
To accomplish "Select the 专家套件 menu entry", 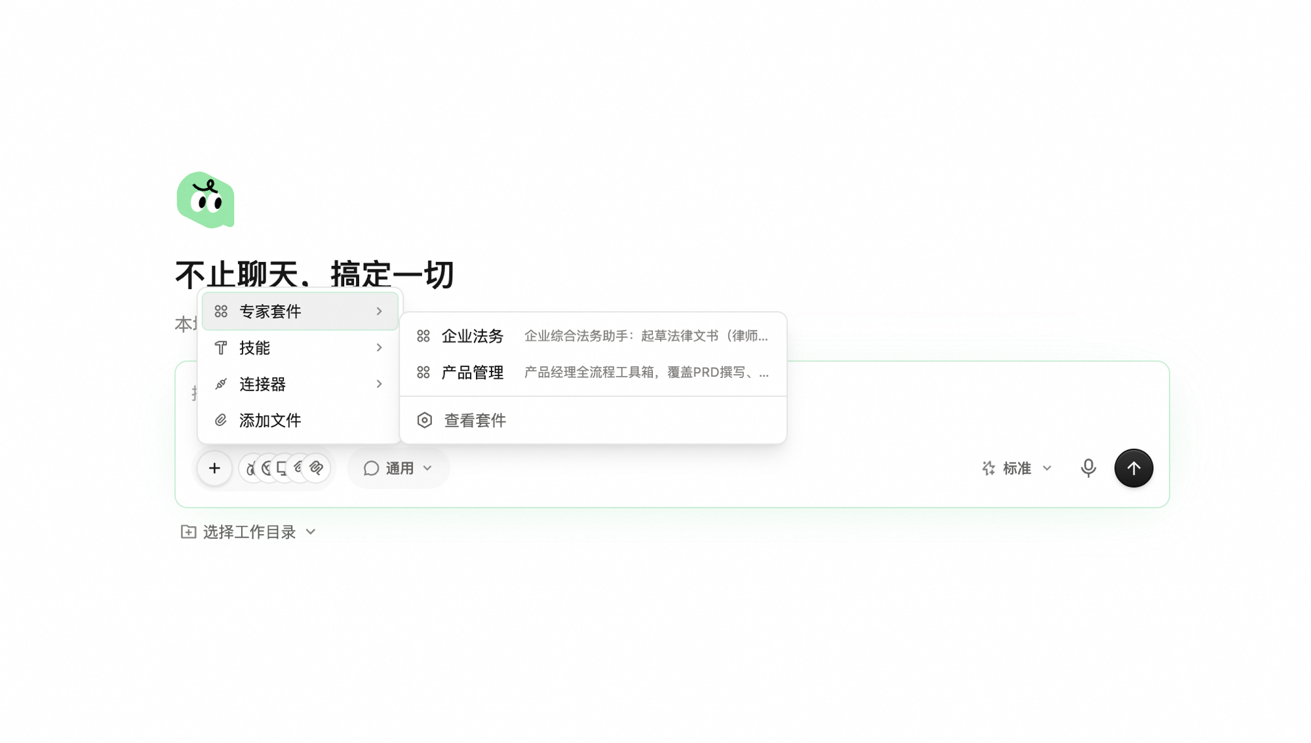I will tap(300, 311).
